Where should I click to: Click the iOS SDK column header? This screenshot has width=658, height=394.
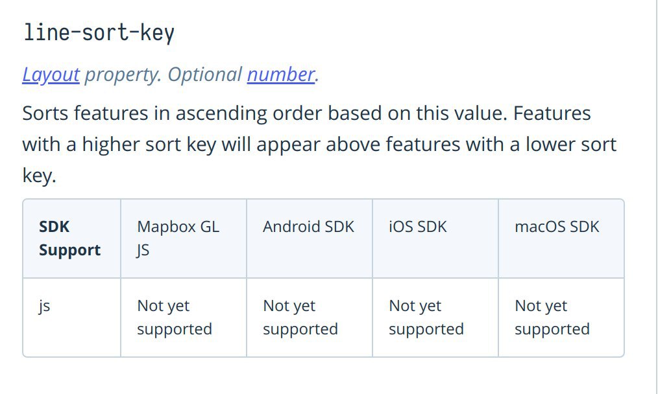pyautogui.click(x=417, y=227)
